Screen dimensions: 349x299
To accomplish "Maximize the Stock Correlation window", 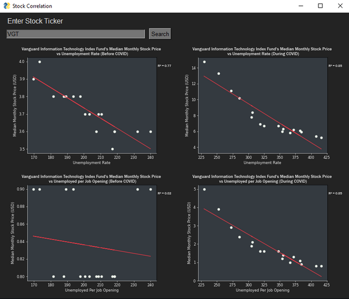I will [320, 6].
